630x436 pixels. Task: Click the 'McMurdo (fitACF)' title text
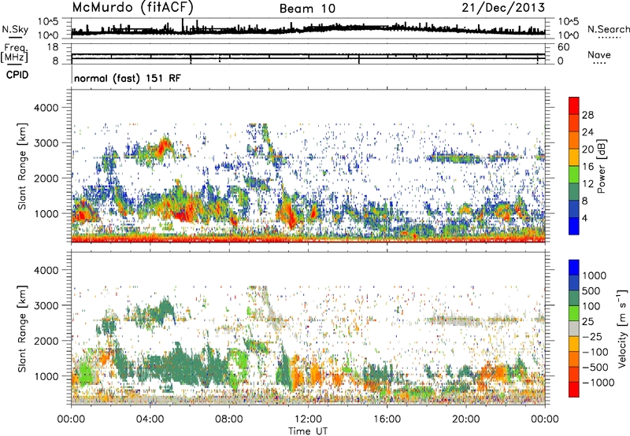(x=132, y=8)
